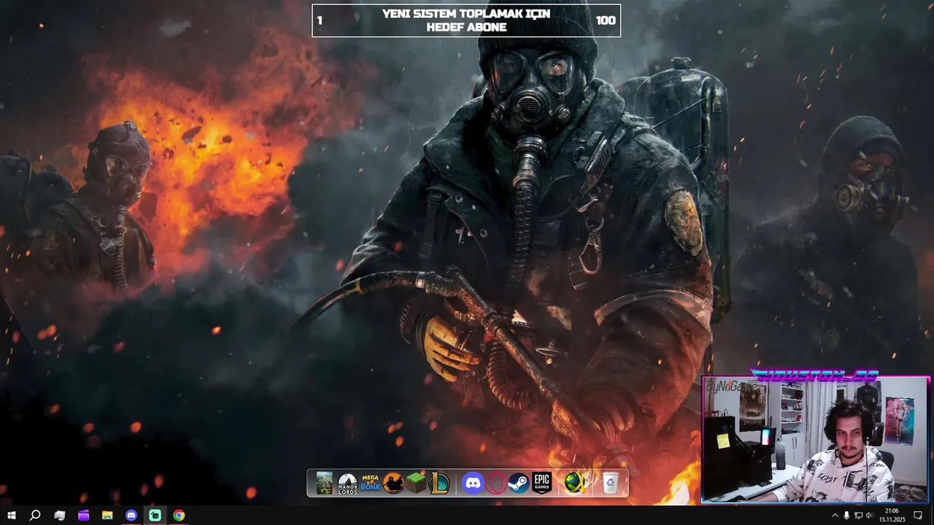Click the HOUSTON_93 overlay name
This screenshot has width=934, height=525.
(814, 376)
